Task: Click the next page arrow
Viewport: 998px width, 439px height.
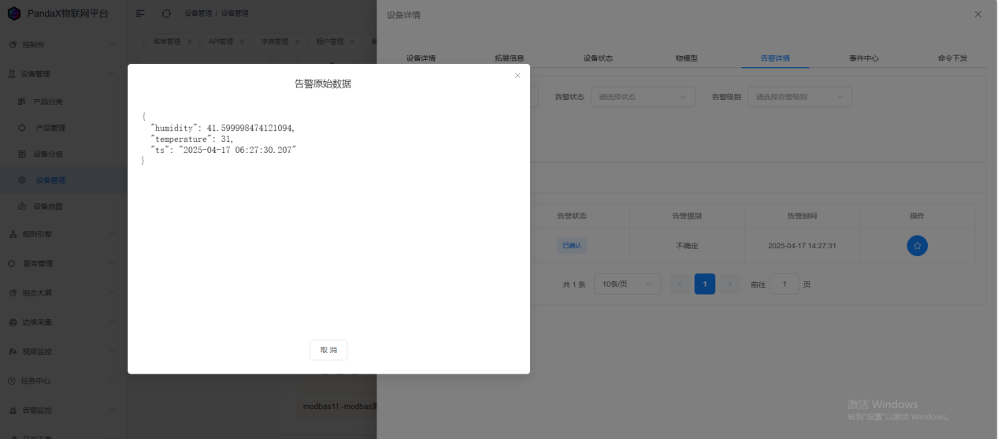Action: click(730, 284)
